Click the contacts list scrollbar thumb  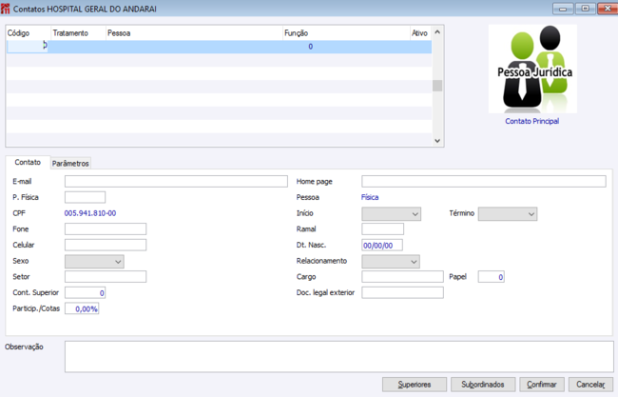(437, 86)
